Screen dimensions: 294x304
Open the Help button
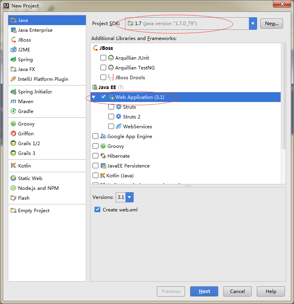(271, 291)
